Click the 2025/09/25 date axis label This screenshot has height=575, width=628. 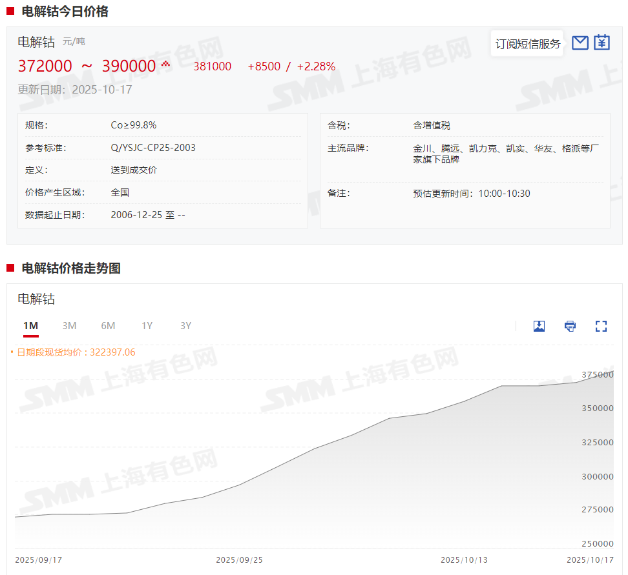[239, 560]
